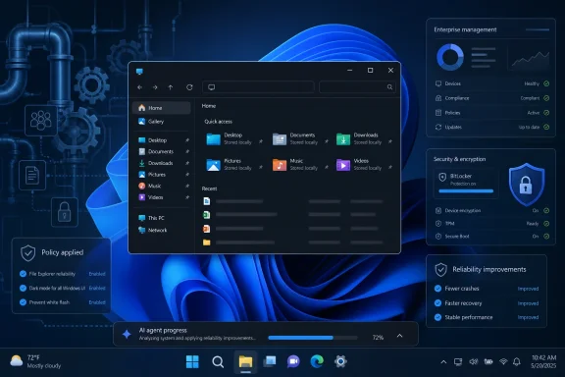The image size is (565, 377).
Task: Expand the AI agent progress panel chevron
Action: tap(399, 336)
